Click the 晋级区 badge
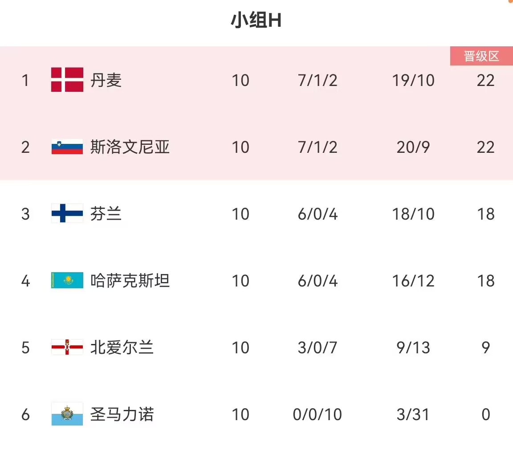Screen dimensions: 513x454 coord(481,57)
